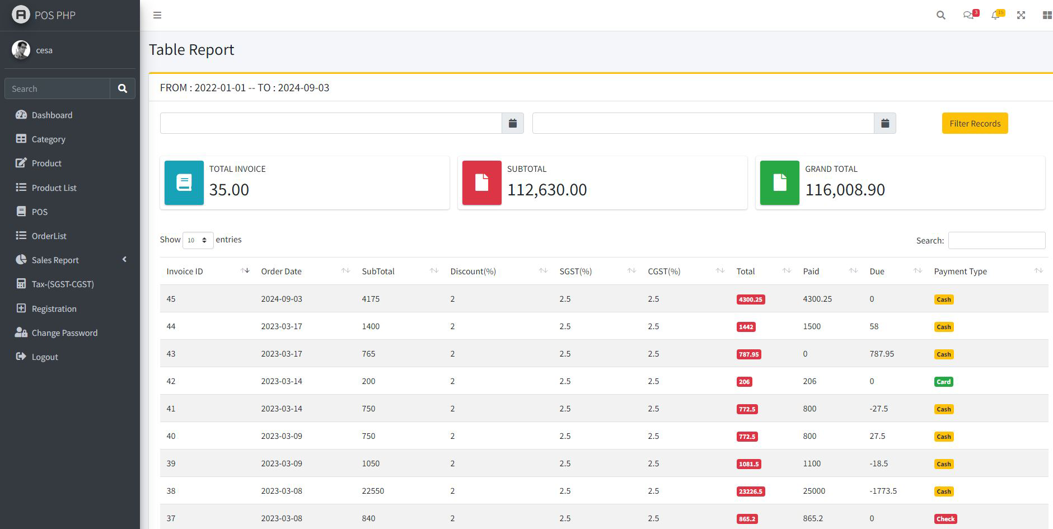
Task: Focus the table Search input field
Action: pos(996,240)
